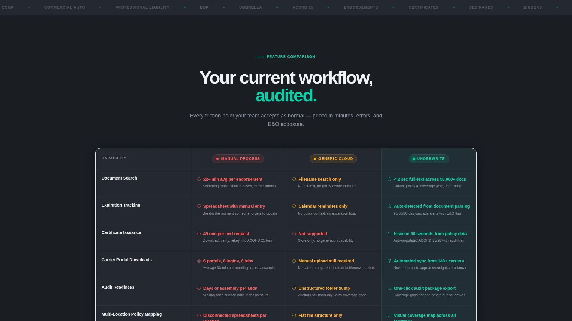Click the CAPABILITY column header

tap(114, 158)
